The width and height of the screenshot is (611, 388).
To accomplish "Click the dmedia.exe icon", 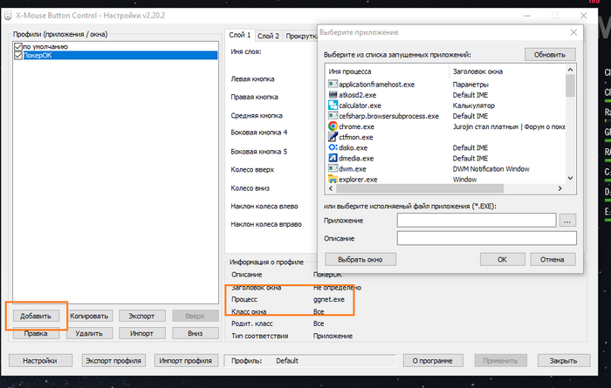I will point(333,158).
